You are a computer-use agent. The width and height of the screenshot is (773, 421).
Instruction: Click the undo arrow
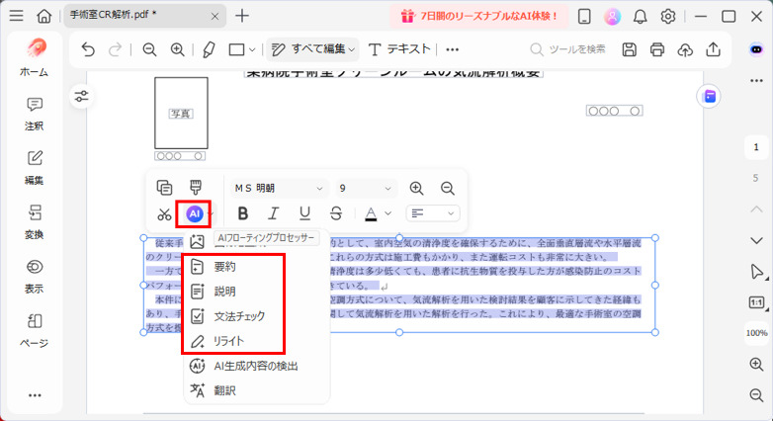click(88, 49)
